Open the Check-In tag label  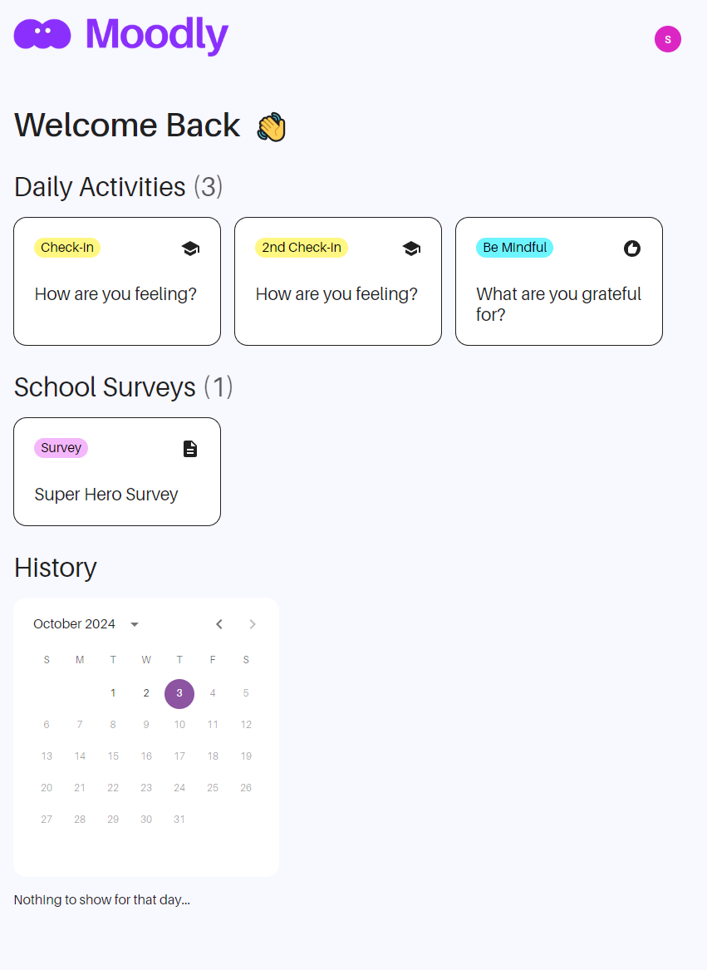pyautogui.click(x=67, y=248)
